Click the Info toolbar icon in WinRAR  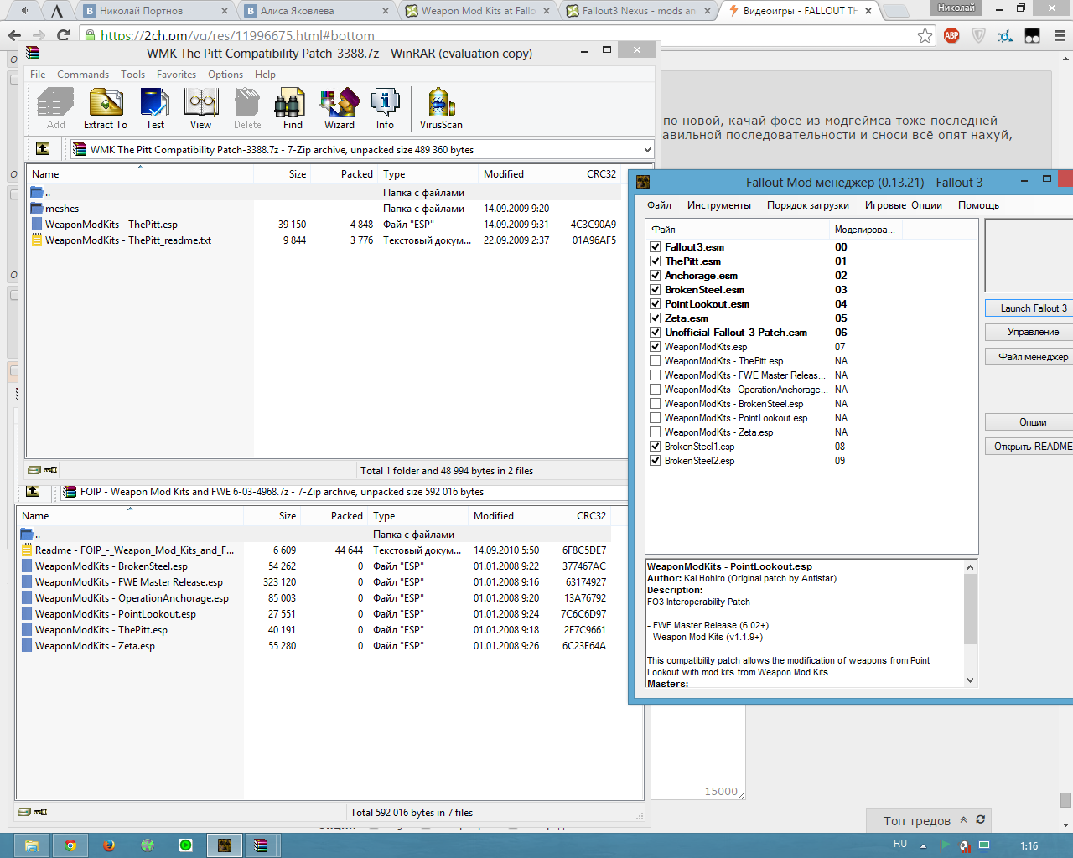coord(385,109)
